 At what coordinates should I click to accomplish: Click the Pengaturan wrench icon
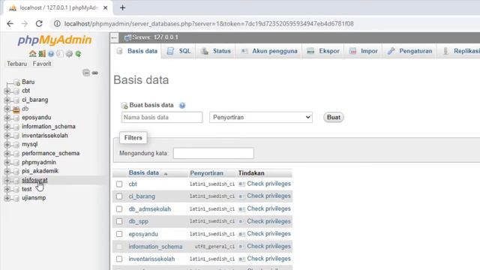391,51
